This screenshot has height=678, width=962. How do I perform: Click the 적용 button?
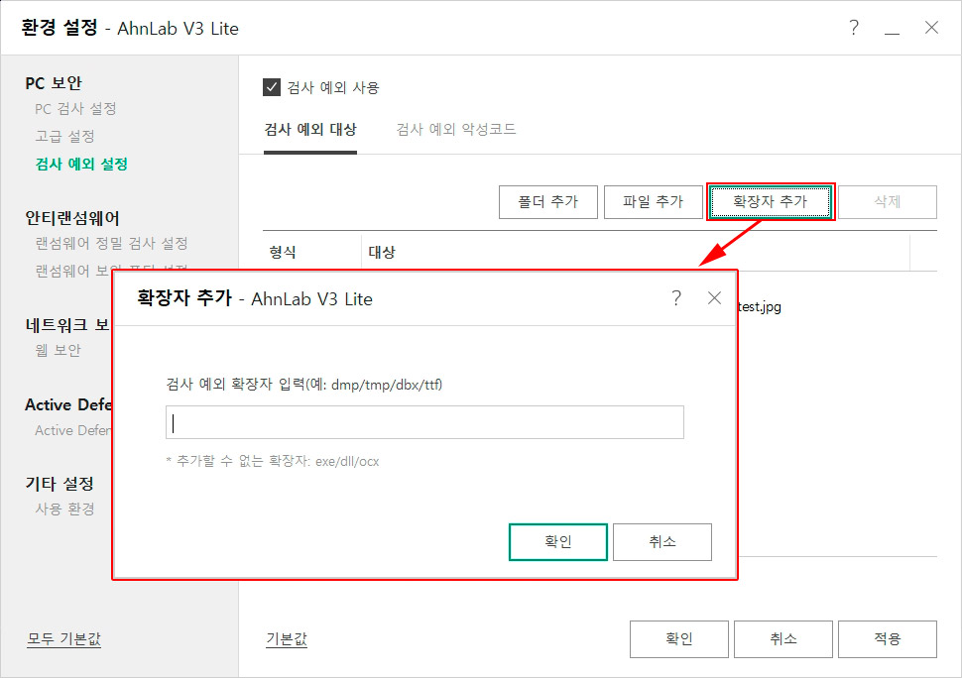point(888,639)
